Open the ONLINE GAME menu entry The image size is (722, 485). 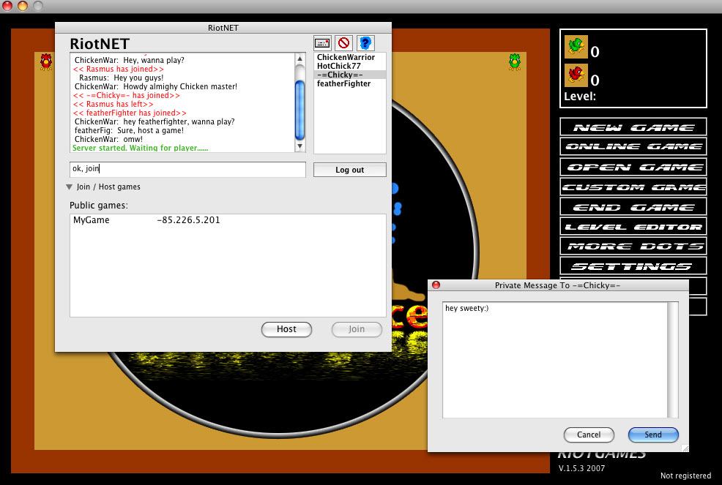click(633, 146)
